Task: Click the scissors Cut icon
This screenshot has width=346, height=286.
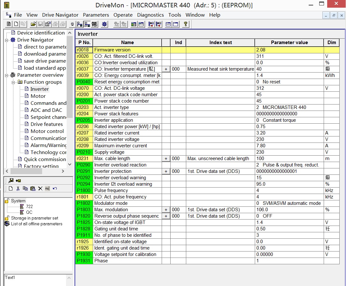Action: click(18, 189)
